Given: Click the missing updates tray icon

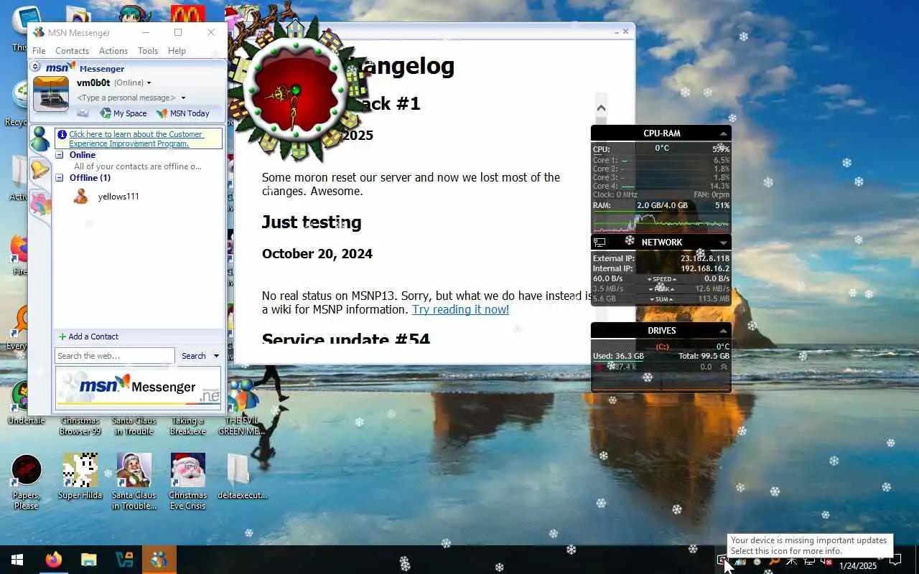Looking at the screenshot, I should point(723,561).
